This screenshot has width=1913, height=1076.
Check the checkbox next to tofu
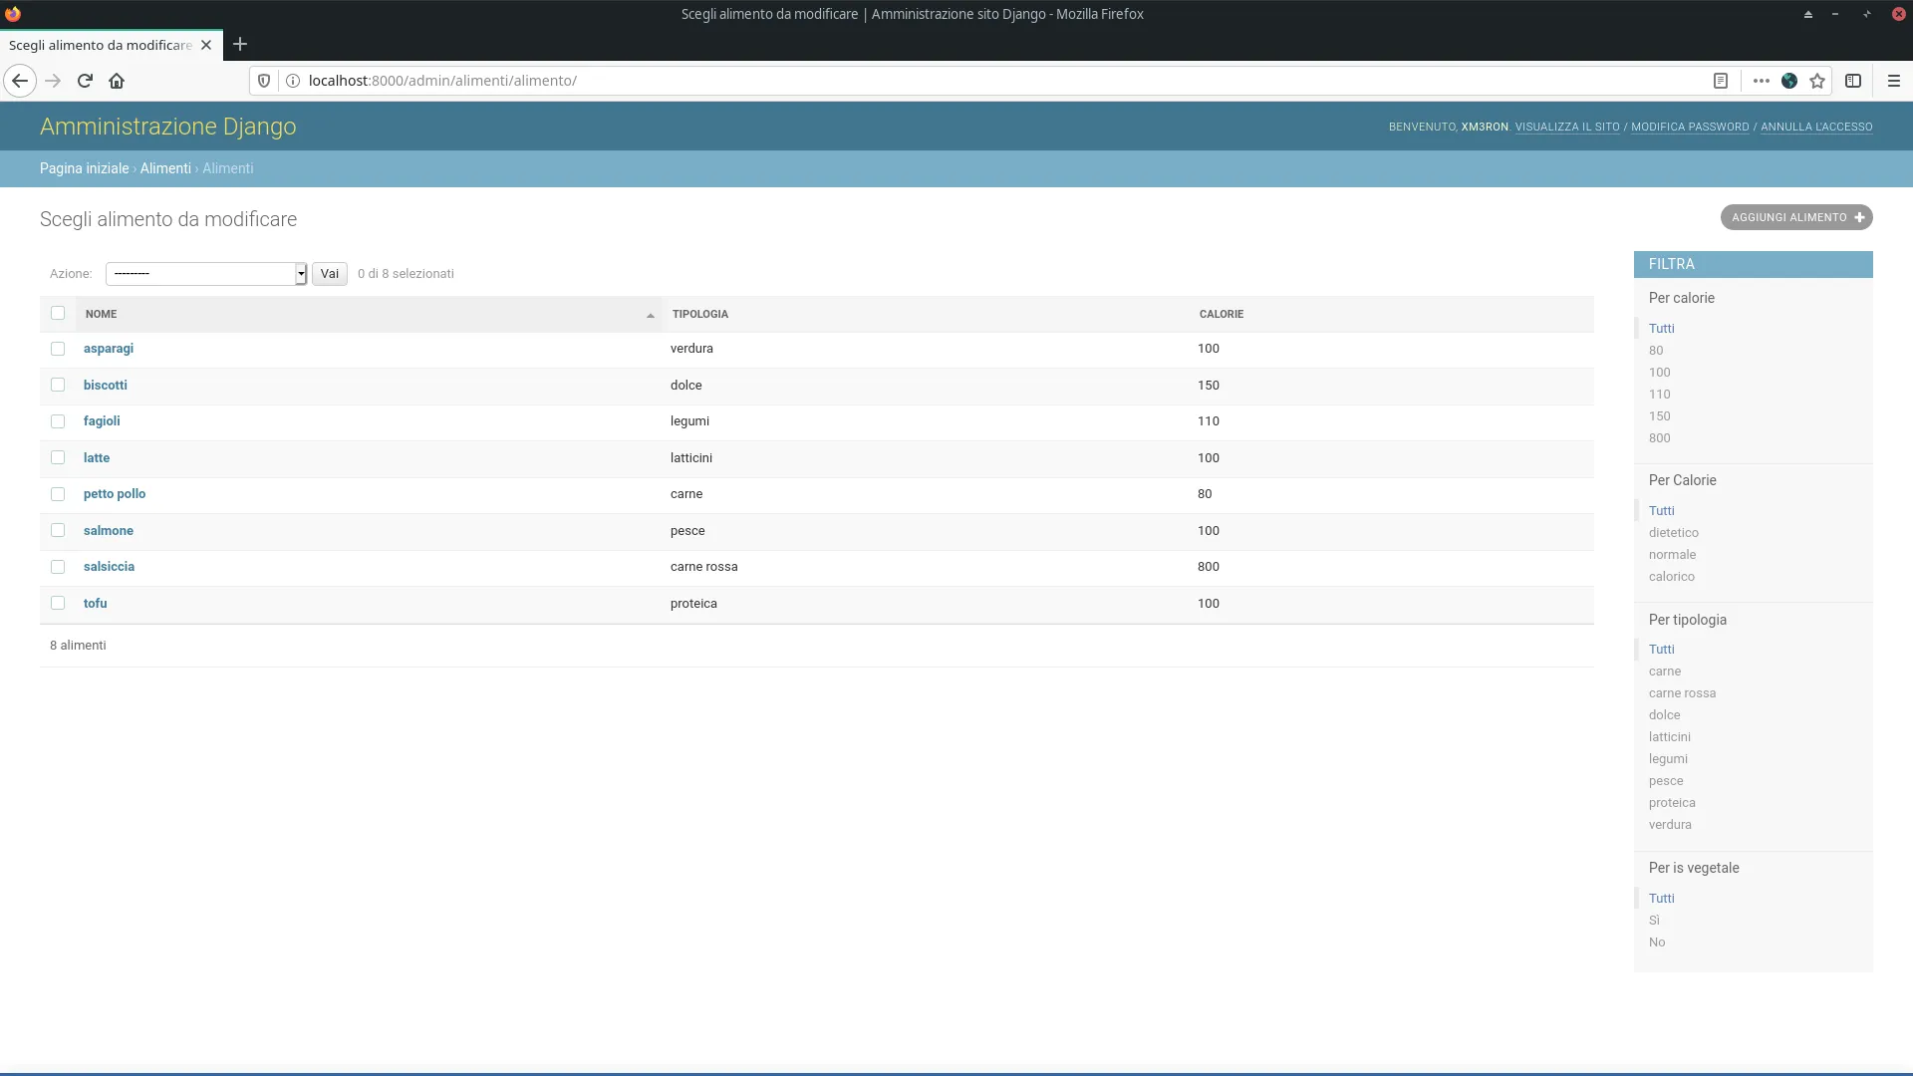pos(58,603)
